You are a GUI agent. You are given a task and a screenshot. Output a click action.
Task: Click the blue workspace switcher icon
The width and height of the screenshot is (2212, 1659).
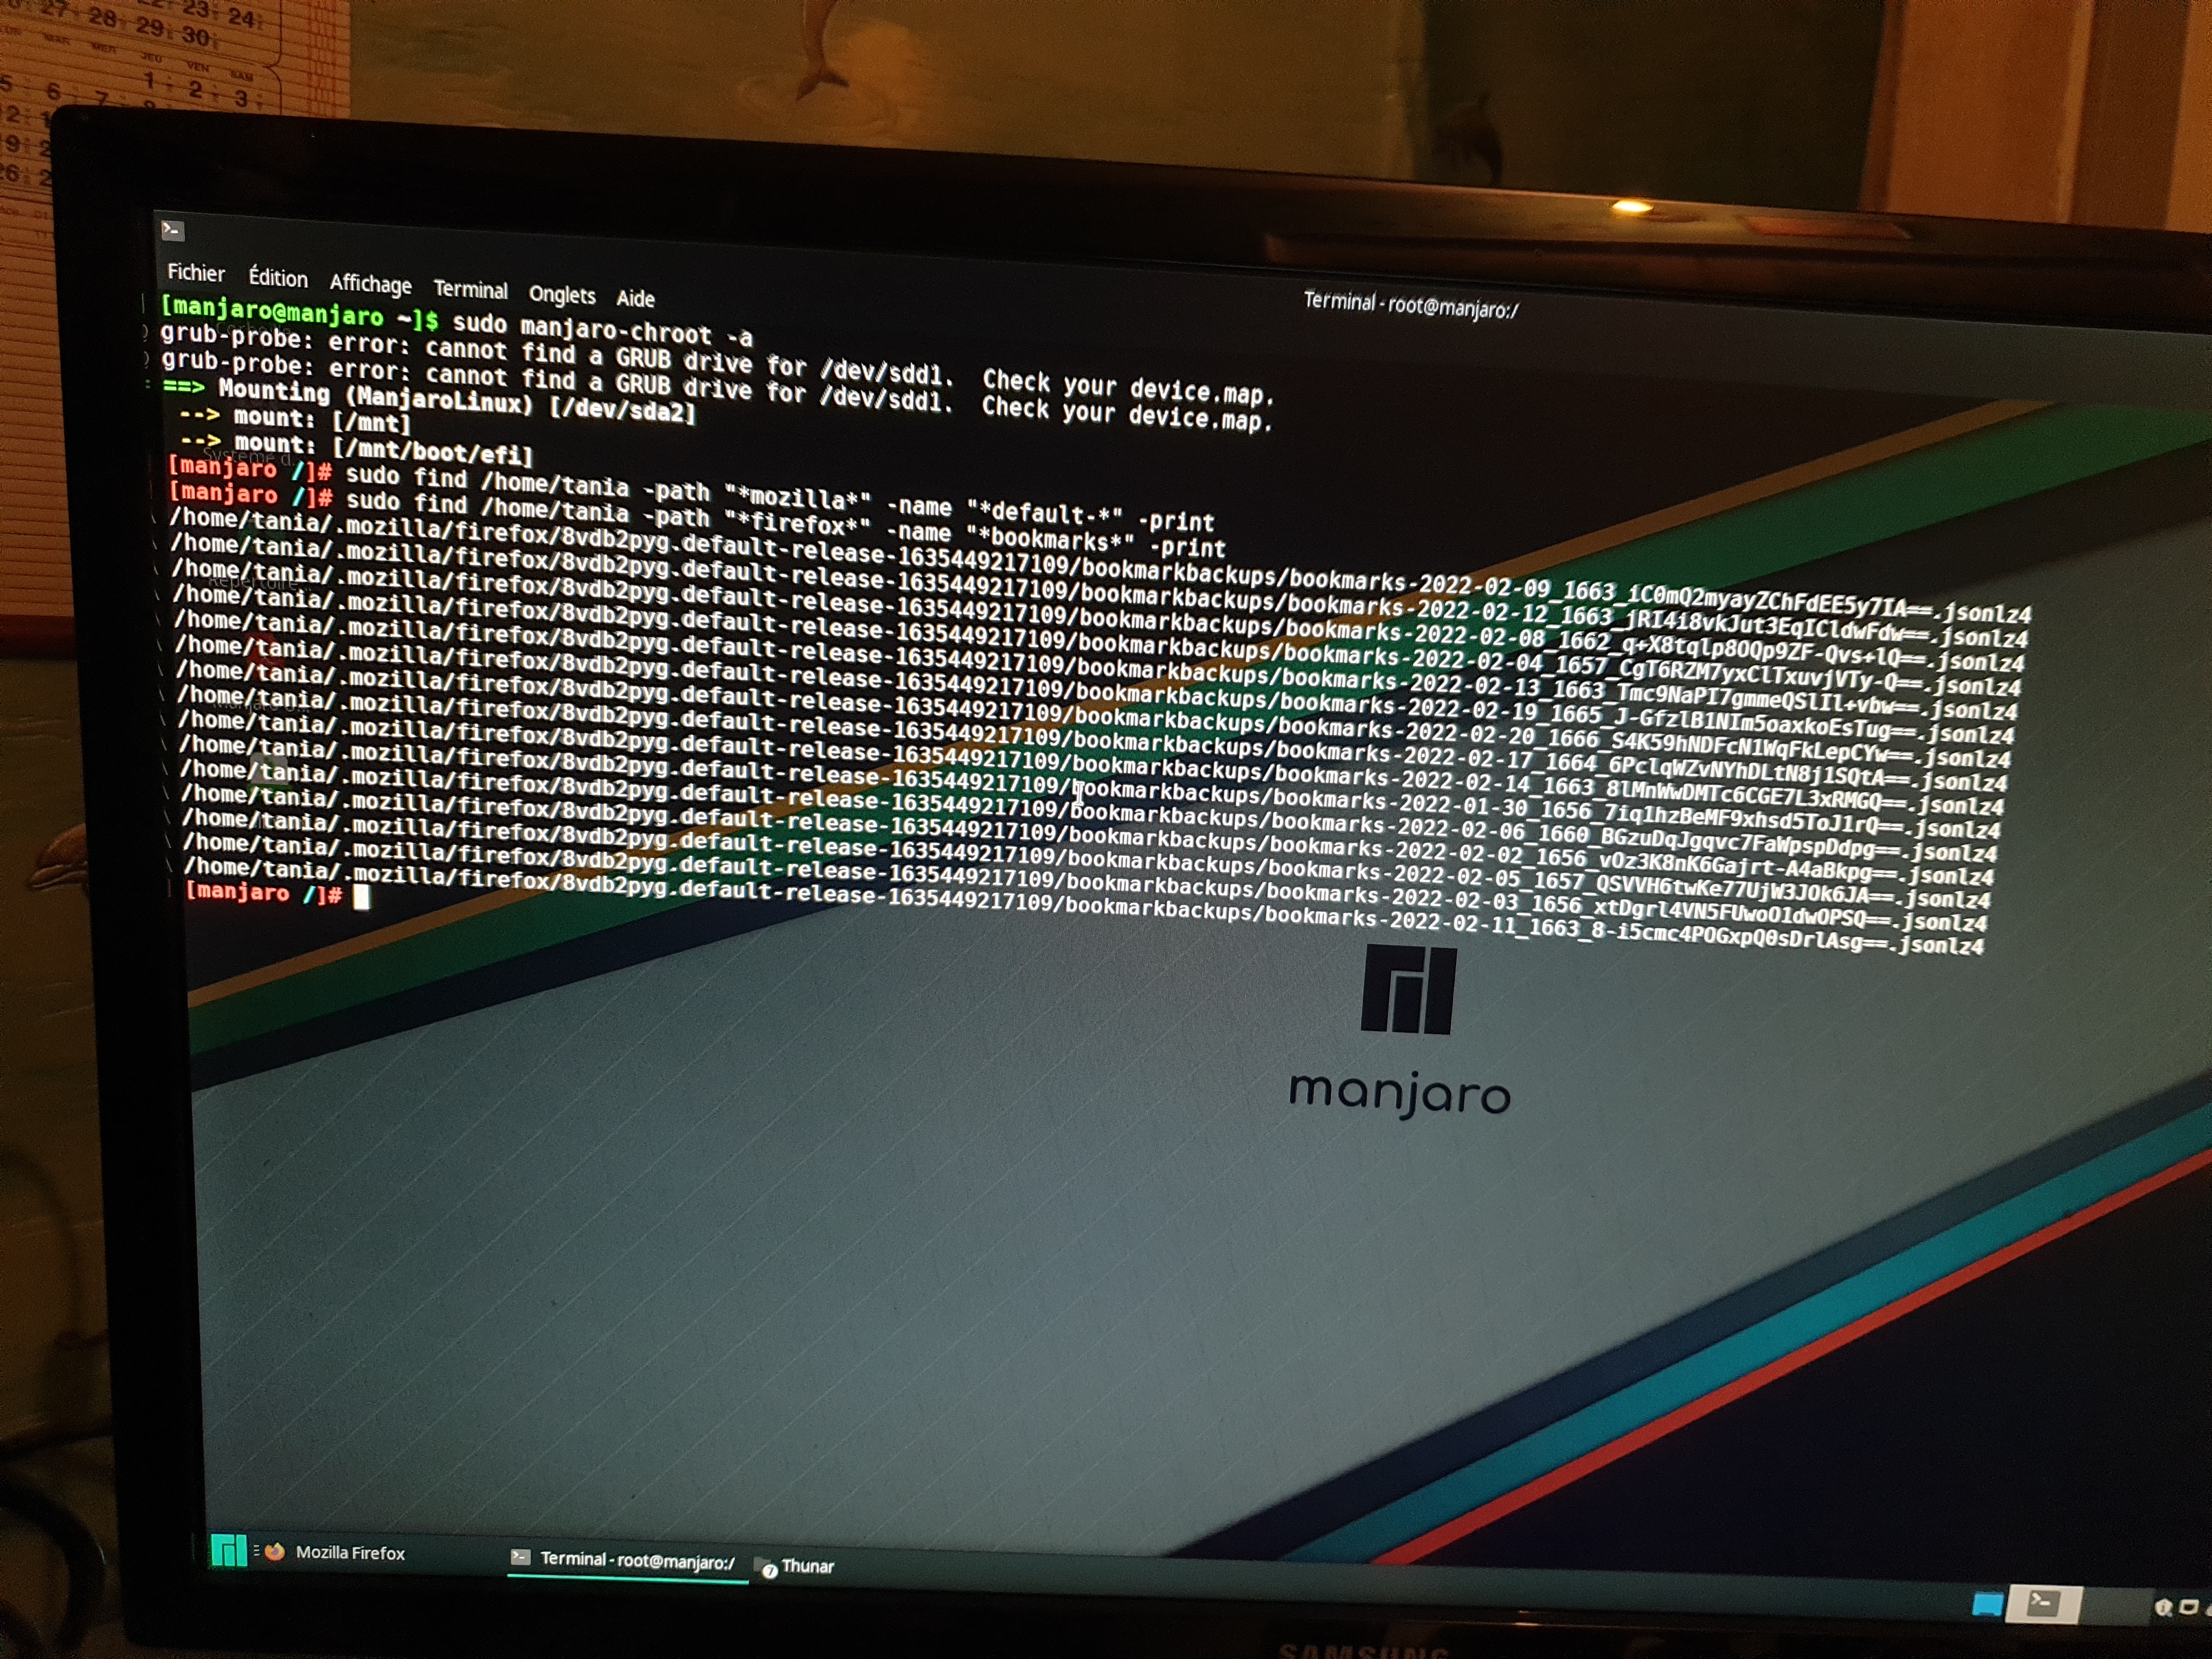pos(1987,1605)
